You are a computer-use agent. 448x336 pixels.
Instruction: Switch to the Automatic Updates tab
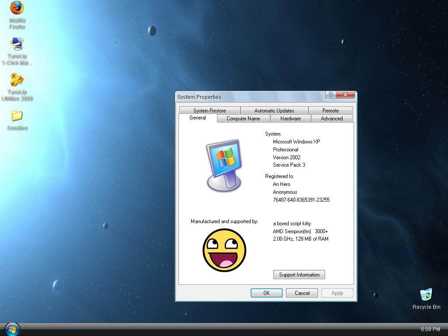pyautogui.click(x=274, y=111)
